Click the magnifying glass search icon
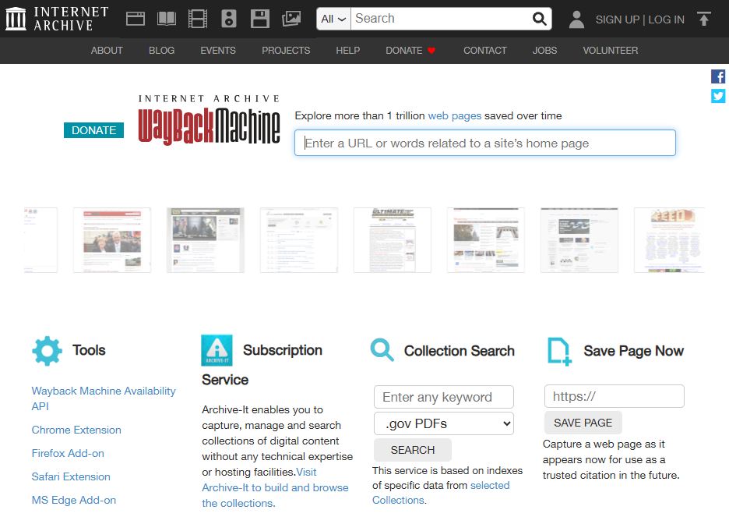 539,19
